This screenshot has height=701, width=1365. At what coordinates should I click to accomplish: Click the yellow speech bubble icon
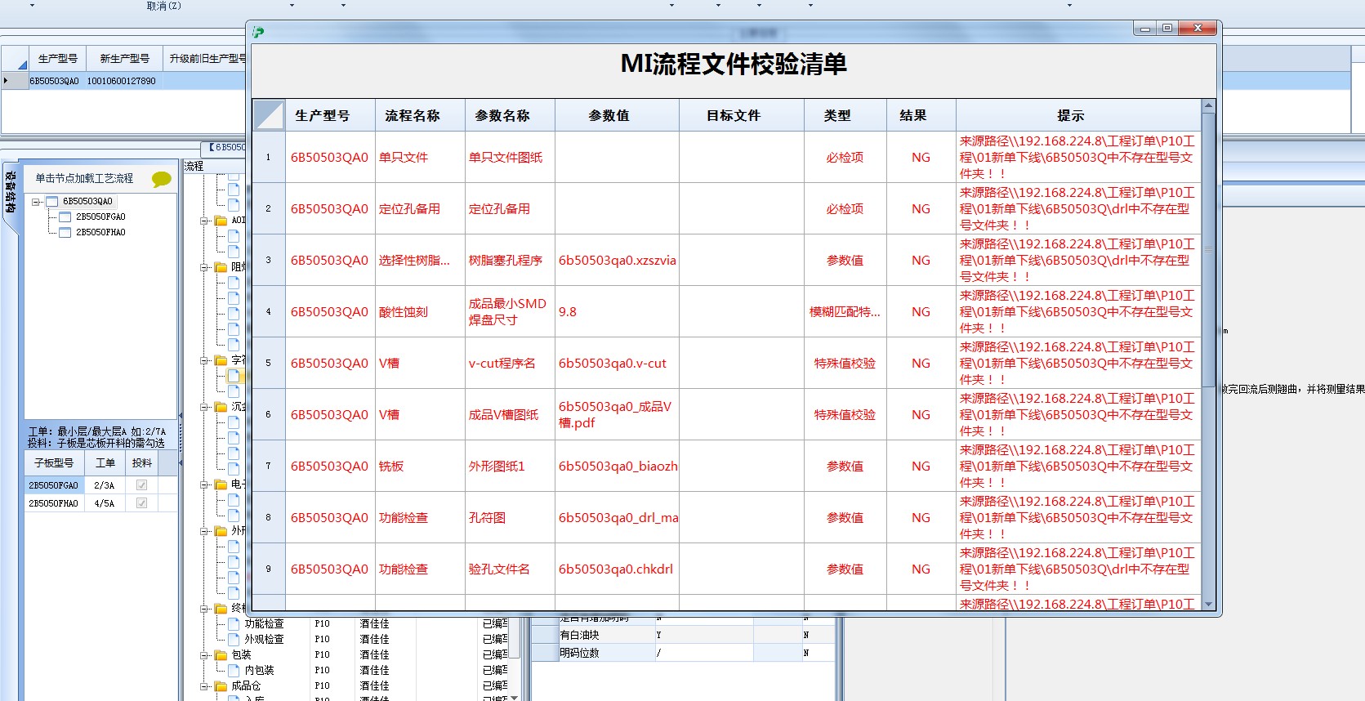point(162,179)
